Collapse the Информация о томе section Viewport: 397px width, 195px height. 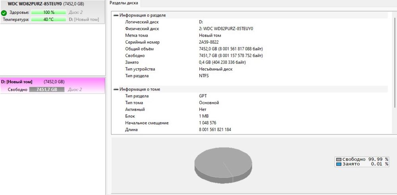click(116, 90)
